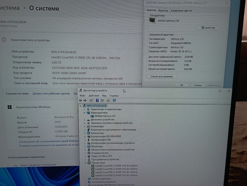Switch to the Управление цветом tab
247x186 pixels.
(x=181, y=11)
